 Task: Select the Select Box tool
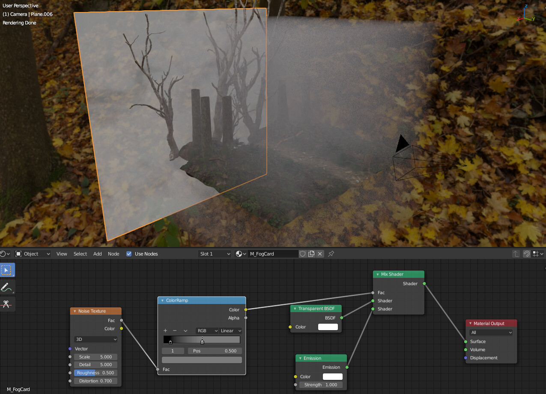click(x=6, y=270)
